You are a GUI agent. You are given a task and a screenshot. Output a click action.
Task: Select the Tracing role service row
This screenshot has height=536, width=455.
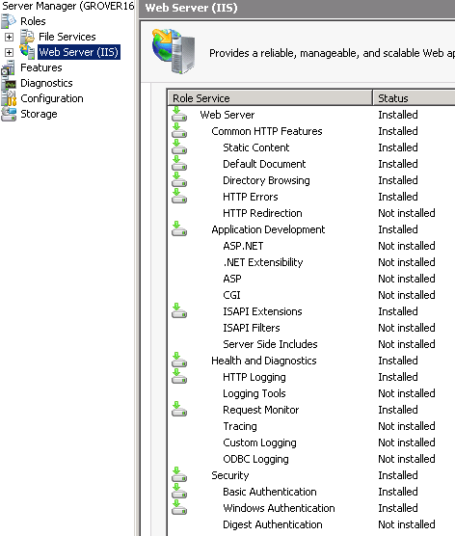point(311,426)
